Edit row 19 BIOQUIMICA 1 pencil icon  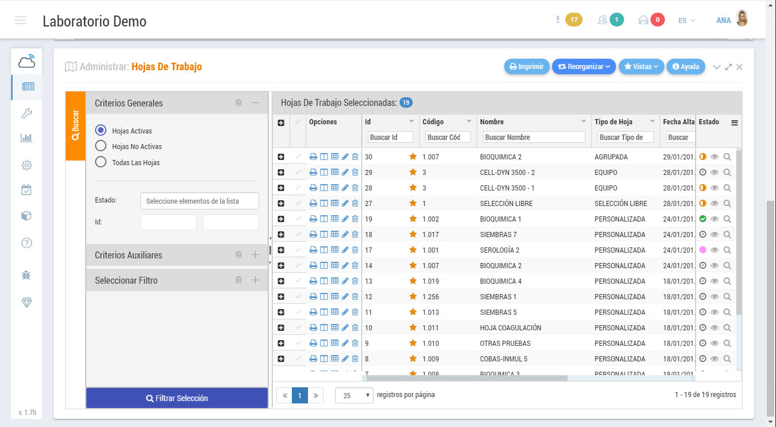(x=345, y=219)
